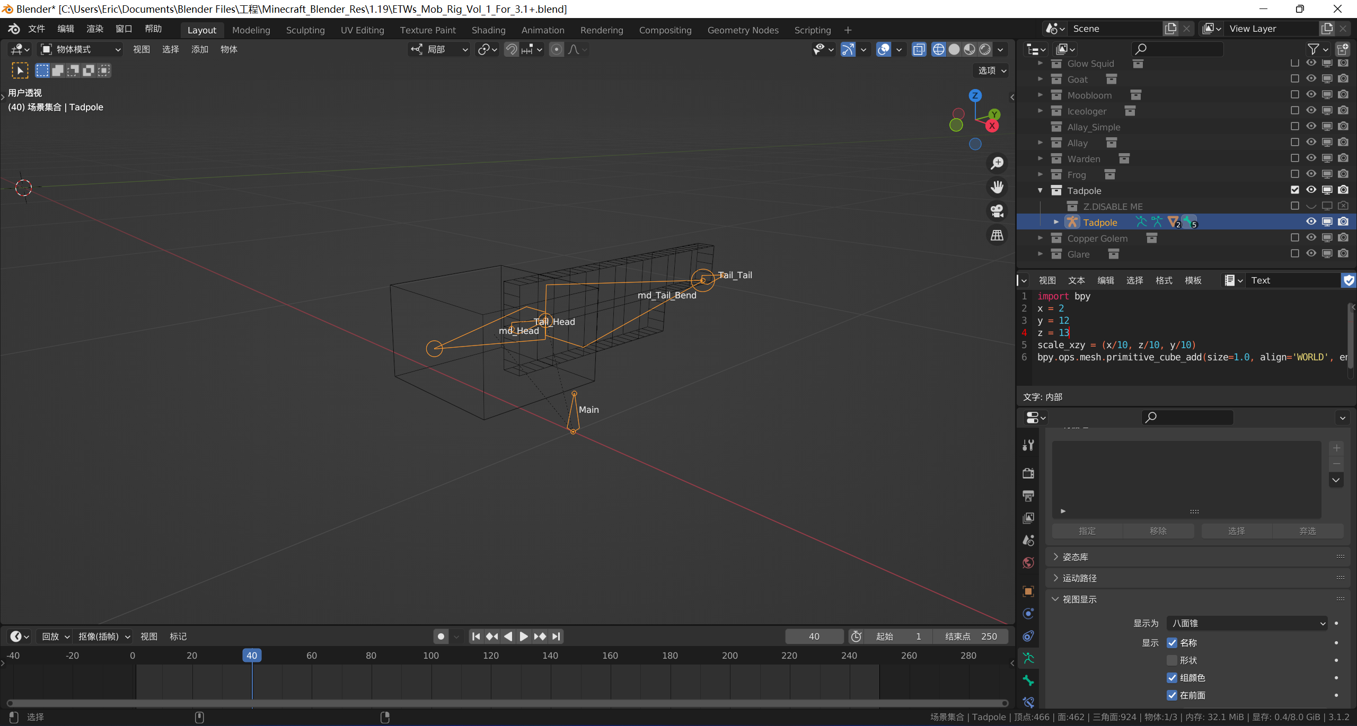
Task: Toggle camera view with the camera icon
Action: (x=997, y=211)
